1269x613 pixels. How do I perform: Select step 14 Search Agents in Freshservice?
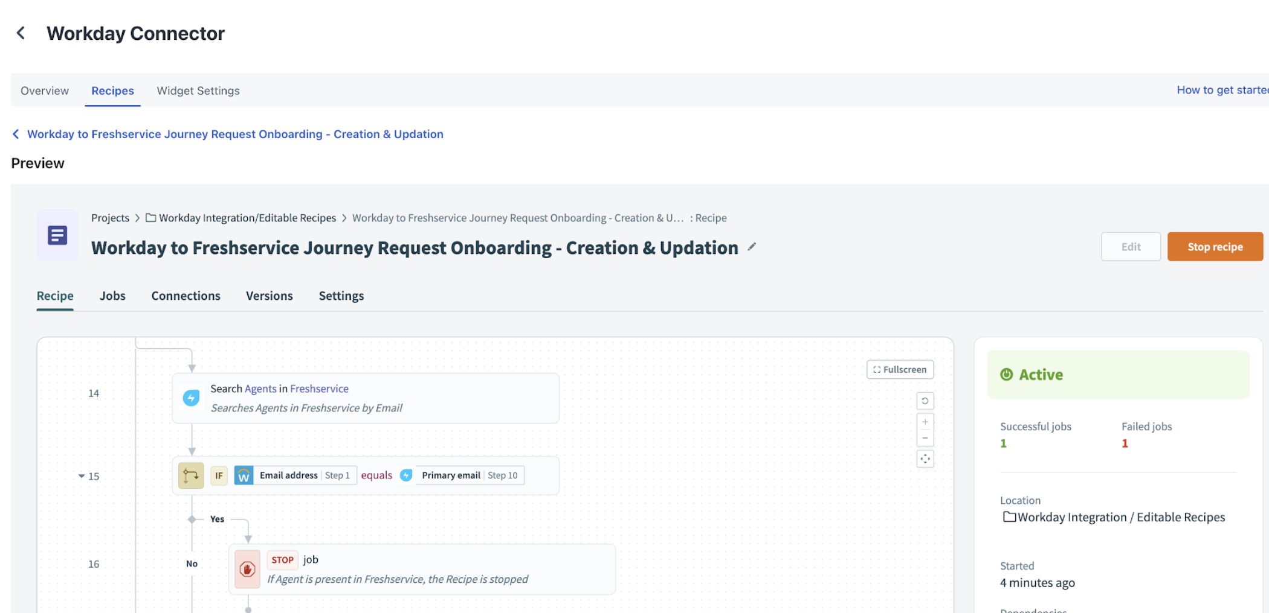pos(366,398)
